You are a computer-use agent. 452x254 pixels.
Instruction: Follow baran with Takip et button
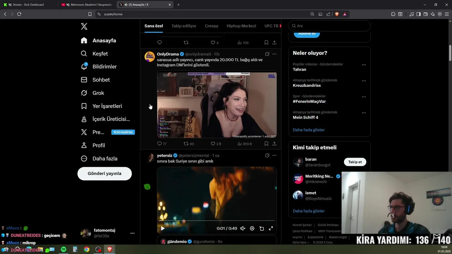point(355,162)
